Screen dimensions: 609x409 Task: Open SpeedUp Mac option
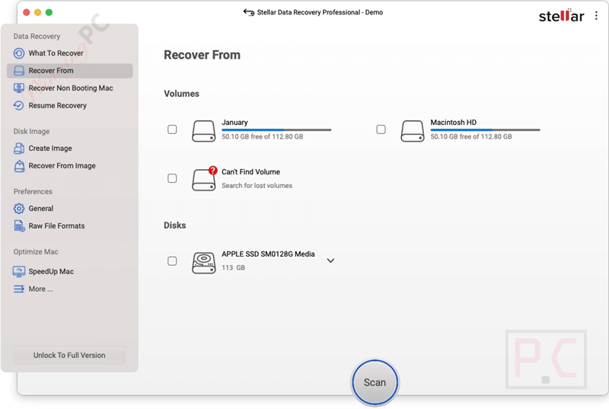pos(69,271)
